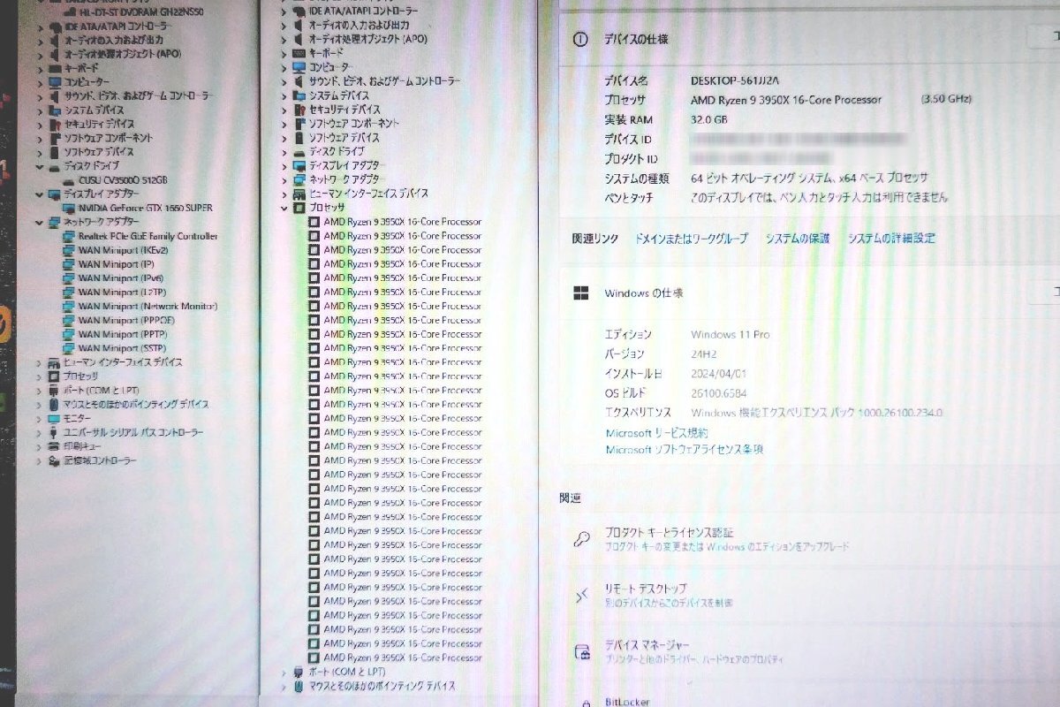This screenshot has height=707, width=1060.
Task: Click the ユニバーサル シリアル バス コントローラー icon
Action: [54, 432]
